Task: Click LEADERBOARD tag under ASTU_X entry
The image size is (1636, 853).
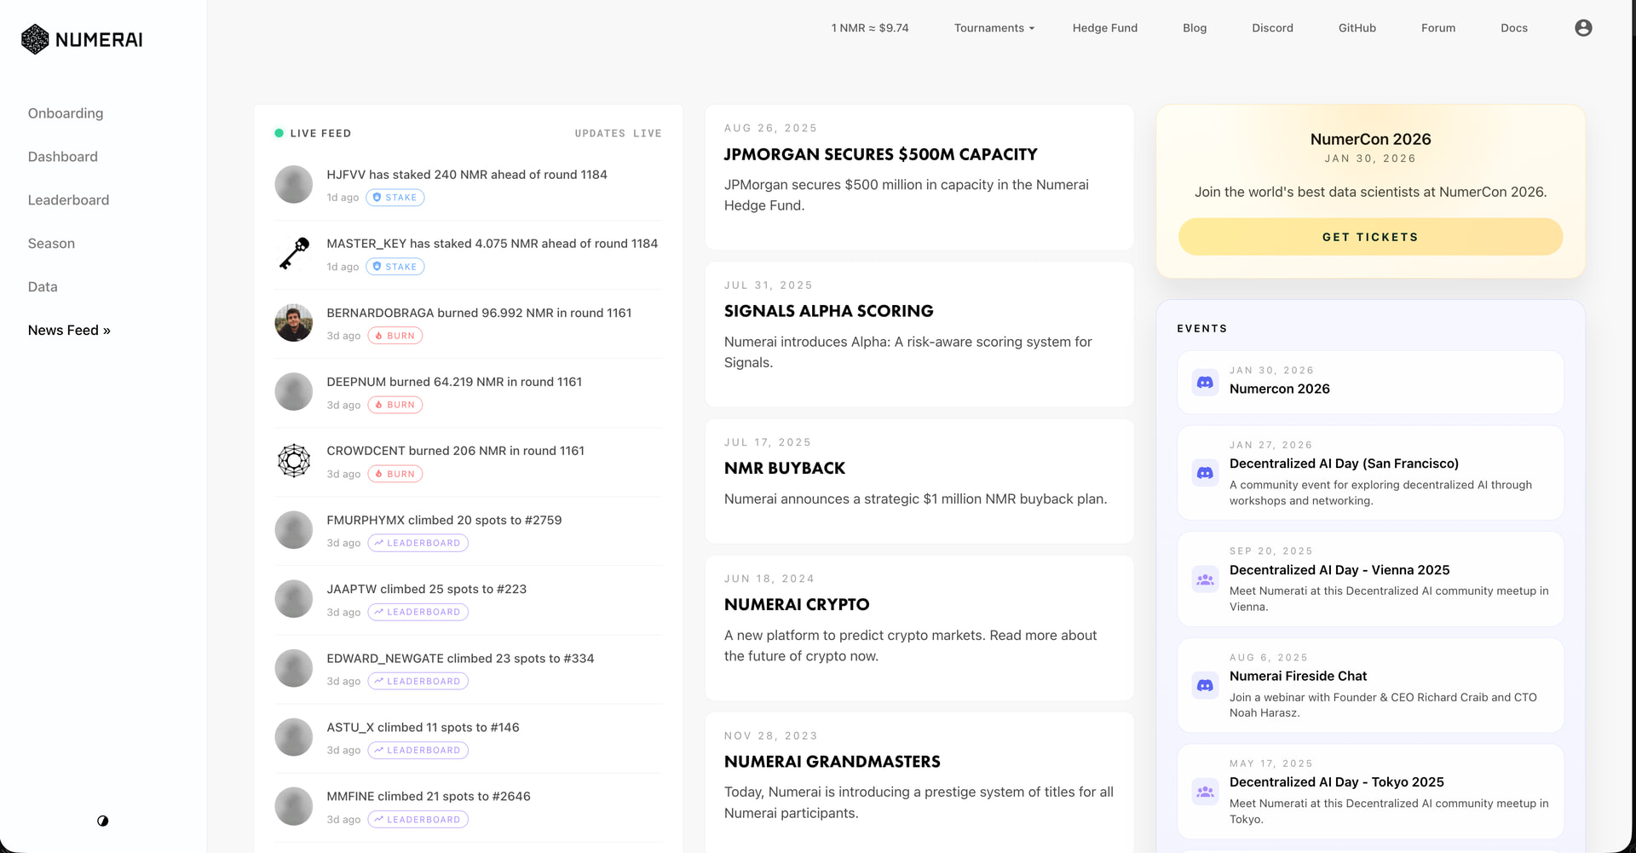Action: [x=418, y=751]
